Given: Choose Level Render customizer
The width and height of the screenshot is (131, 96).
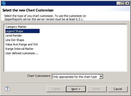Looking at the screenshot, I should pos(14,36).
